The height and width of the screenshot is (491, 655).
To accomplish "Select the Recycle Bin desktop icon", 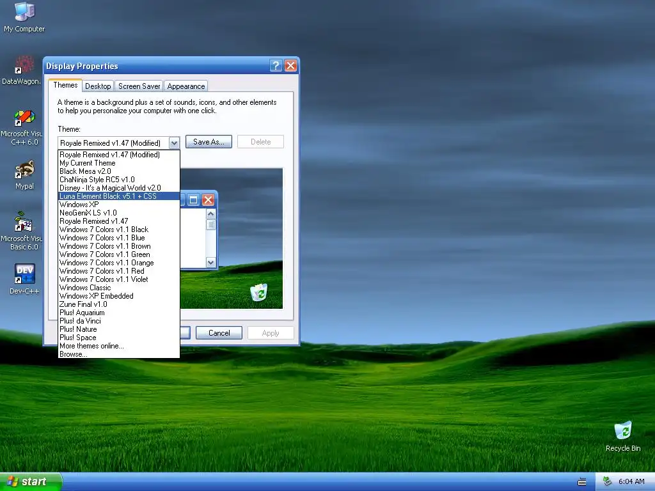I will pos(623,437).
